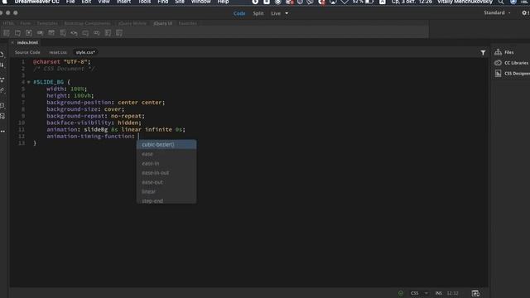Click the first jQuery UI insert icon
This screenshot has height=298, width=530.
pyautogui.click(x=7, y=33)
